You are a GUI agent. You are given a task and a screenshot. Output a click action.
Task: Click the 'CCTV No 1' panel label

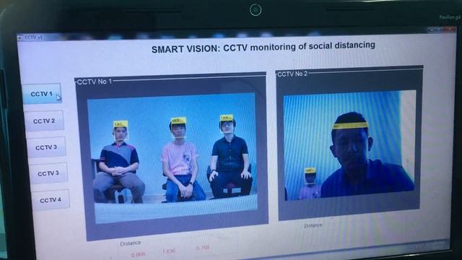tap(95, 82)
